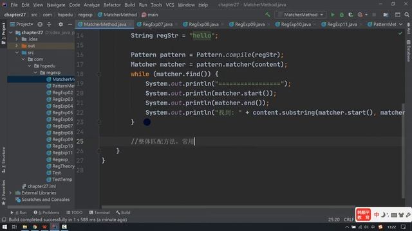The width and height of the screenshot is (412, 231).
Task: Expand External Libraries node
Action: click(x=10, y=193)
